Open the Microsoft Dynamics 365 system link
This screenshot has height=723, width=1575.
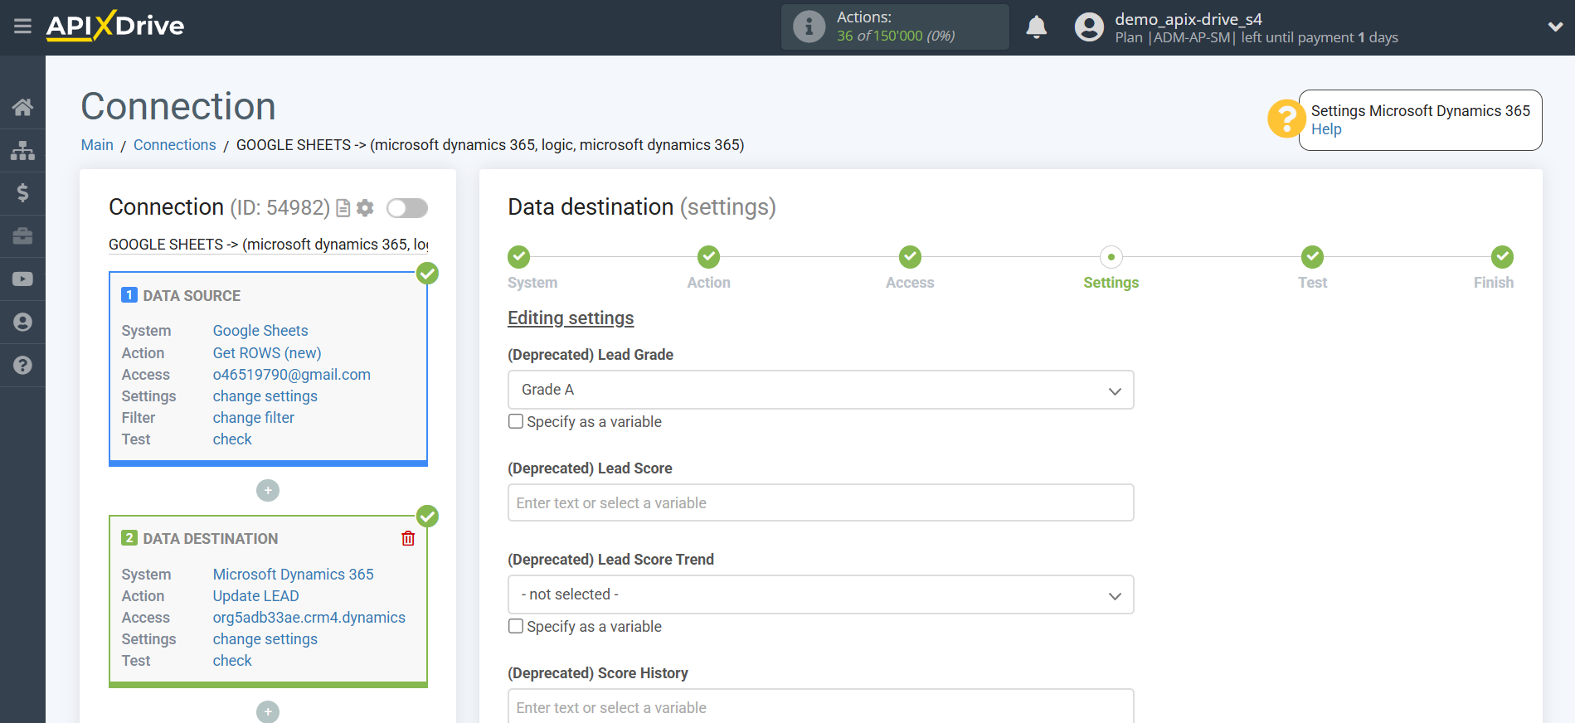[294, 575]
